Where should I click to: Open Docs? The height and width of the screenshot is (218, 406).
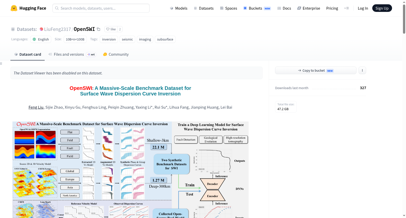(x=284, y=8)
